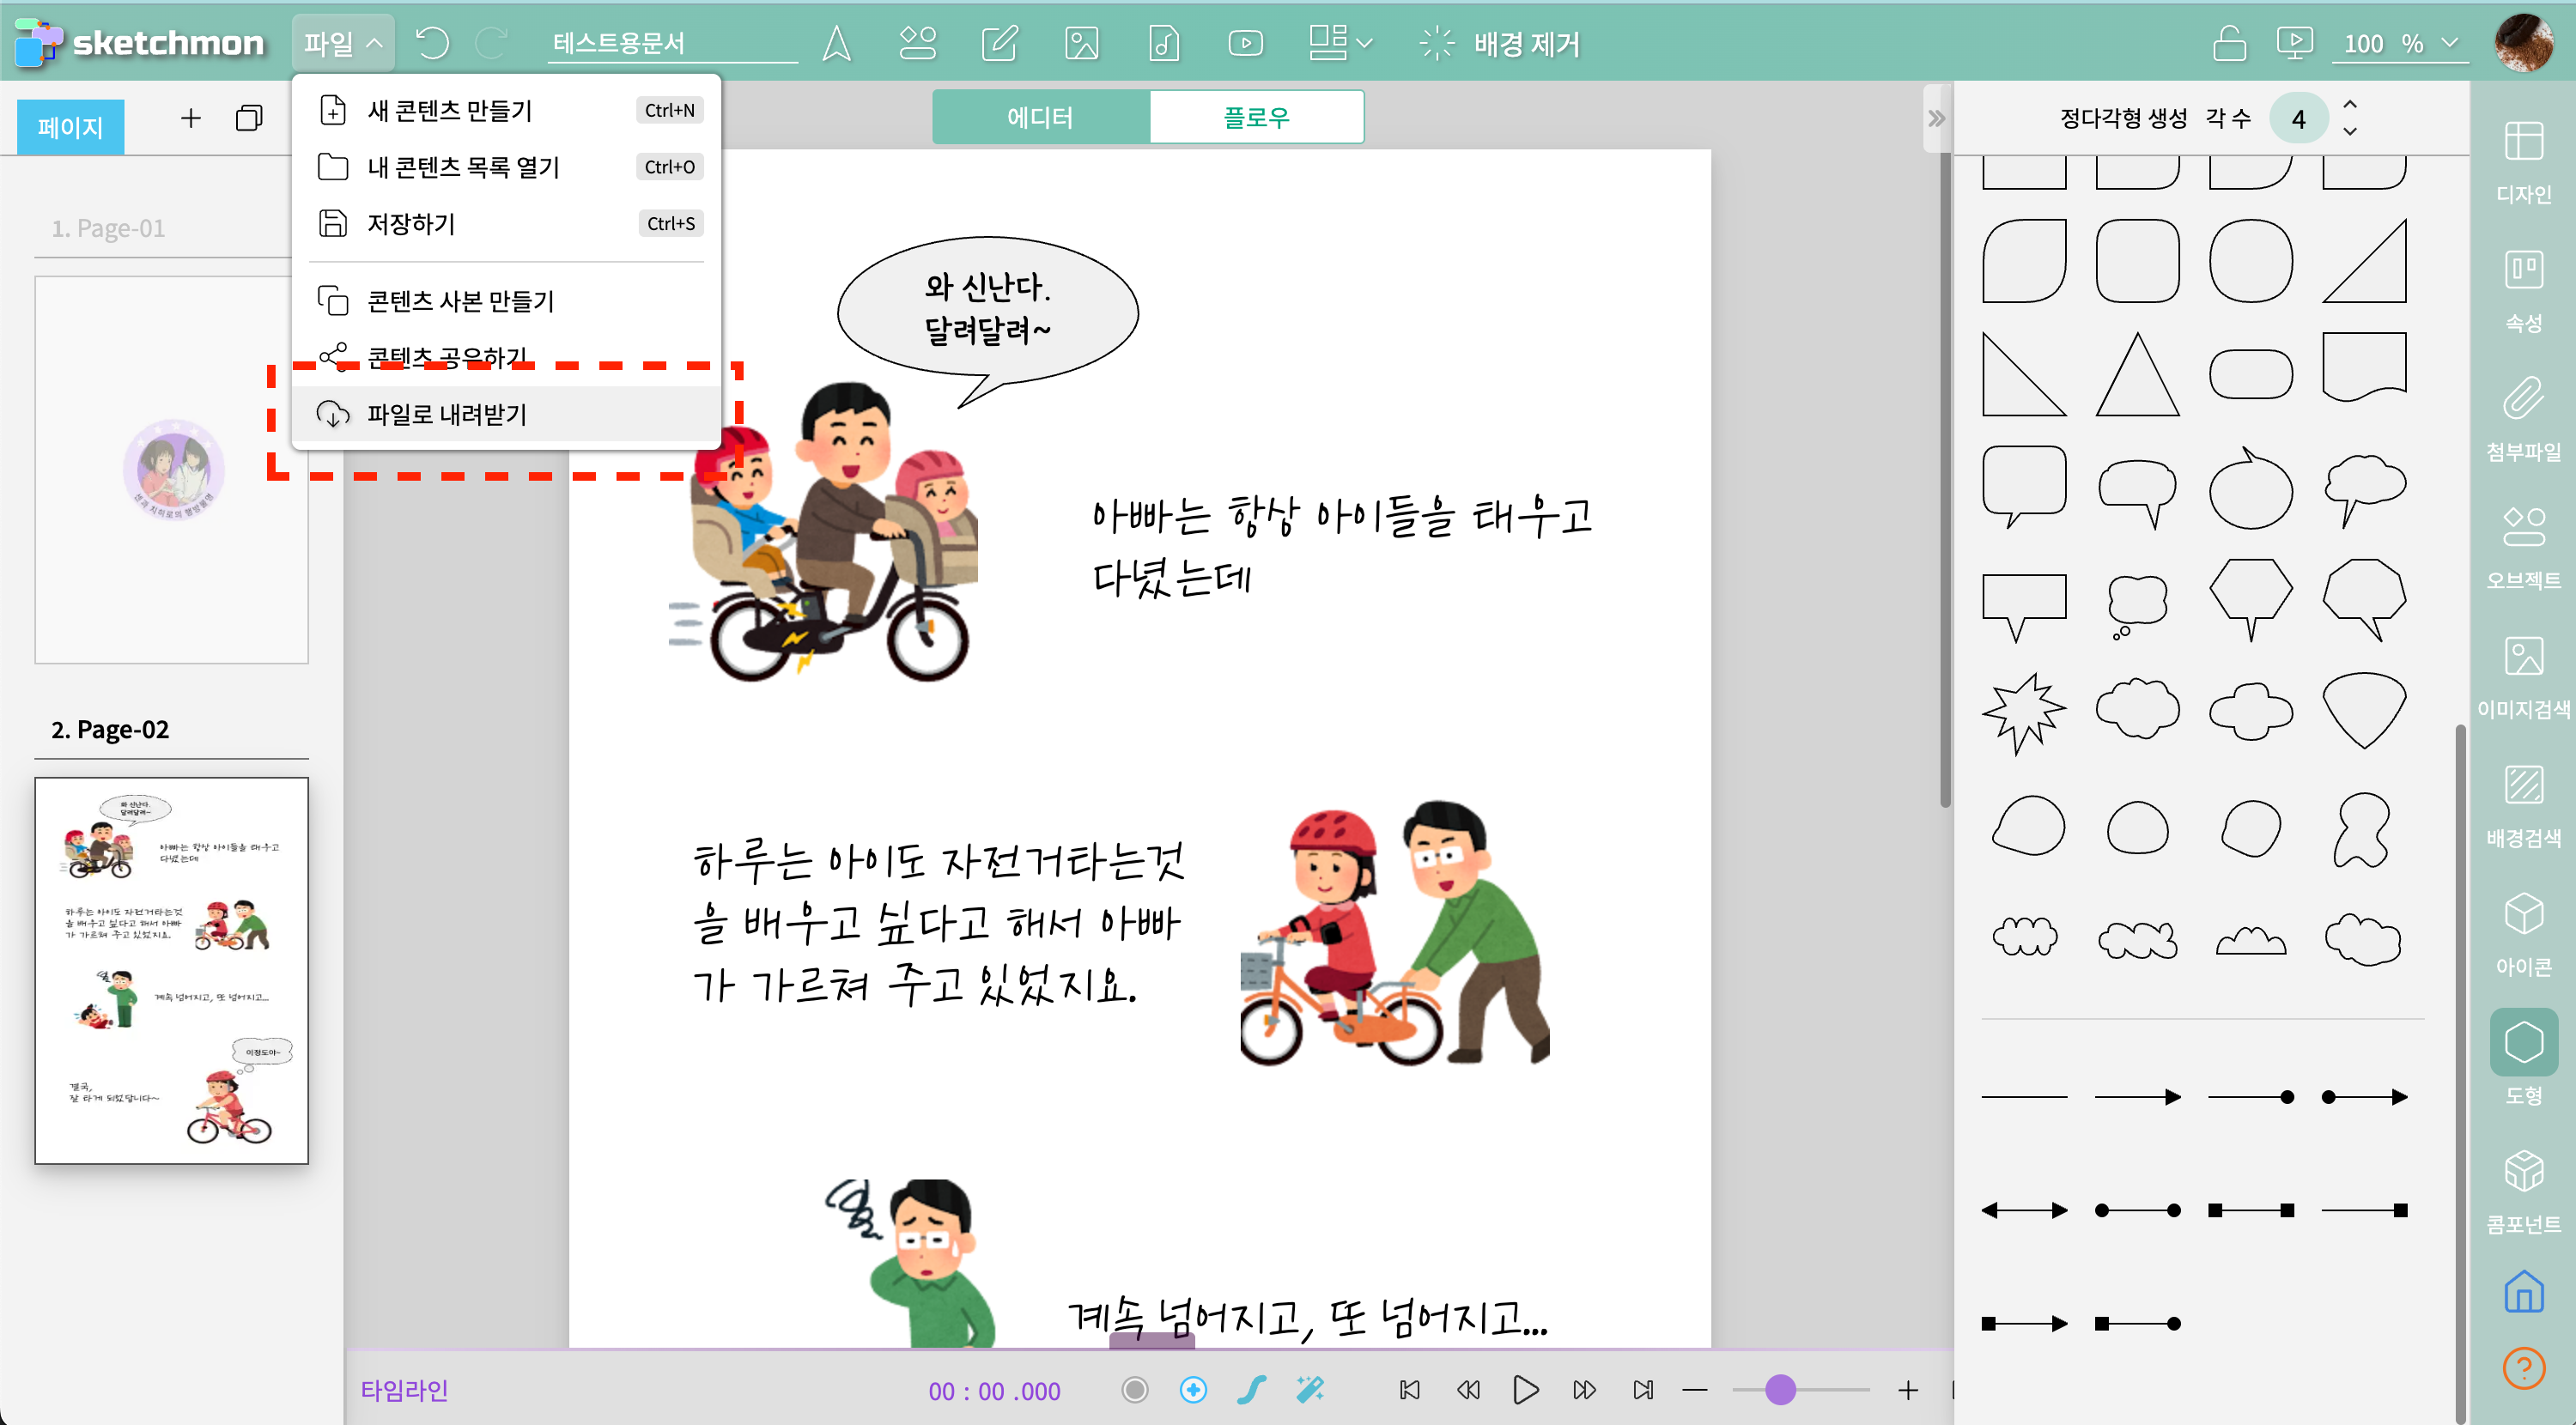The image size is (2576, 1425).
Task: Click the undo arrow icon
Action: point(432,43)
